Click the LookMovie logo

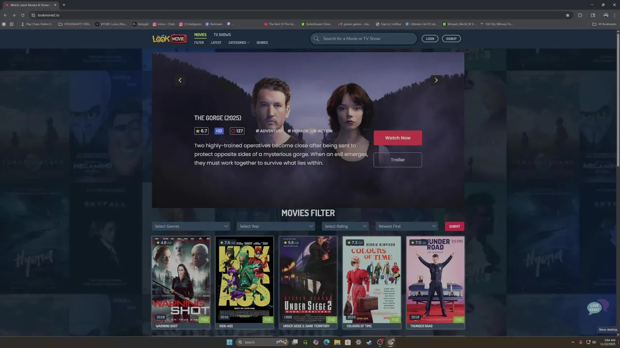(170, 39)
